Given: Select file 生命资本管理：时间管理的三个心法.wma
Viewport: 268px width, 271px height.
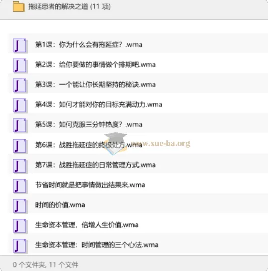Looking at the screenshot, I should tap(96, 245).
